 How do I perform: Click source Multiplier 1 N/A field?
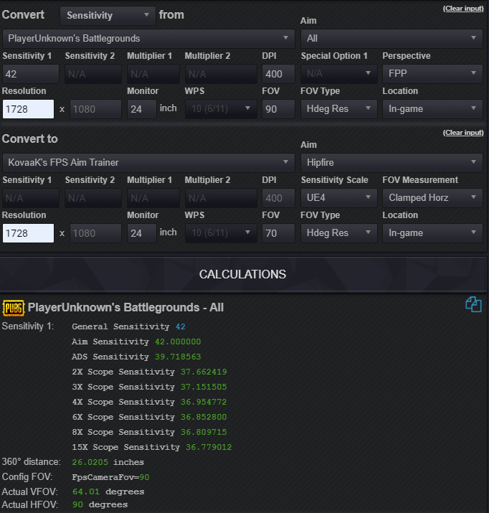click(x=153, y=74)
